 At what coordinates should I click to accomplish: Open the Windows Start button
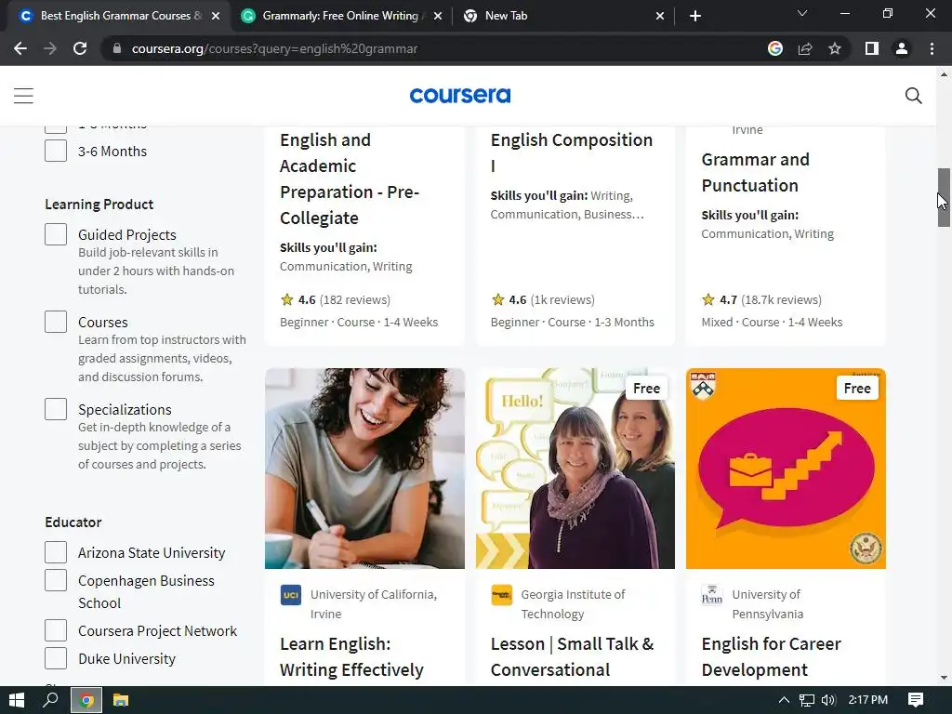tap(17, 700)
